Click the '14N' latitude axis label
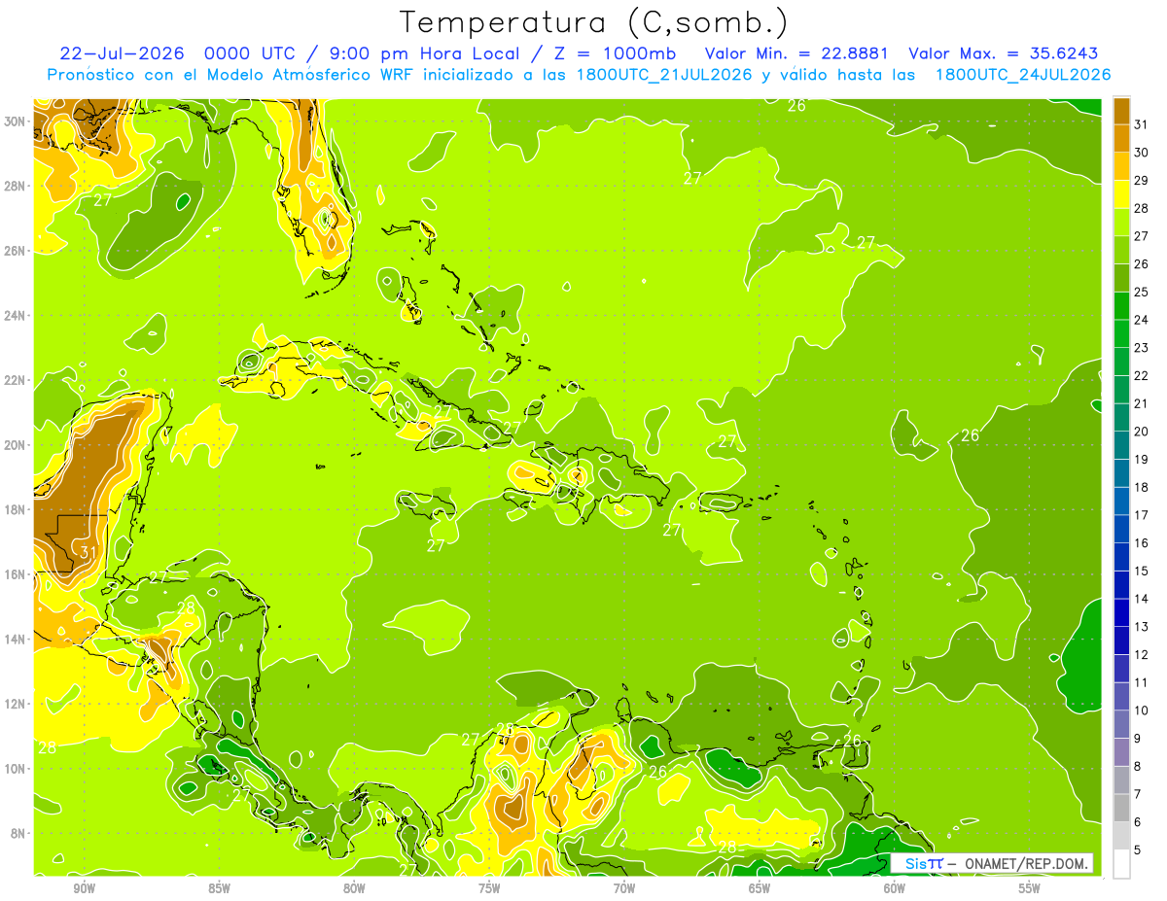Viewport: 1167px width, 901px height. pos(15,639)
